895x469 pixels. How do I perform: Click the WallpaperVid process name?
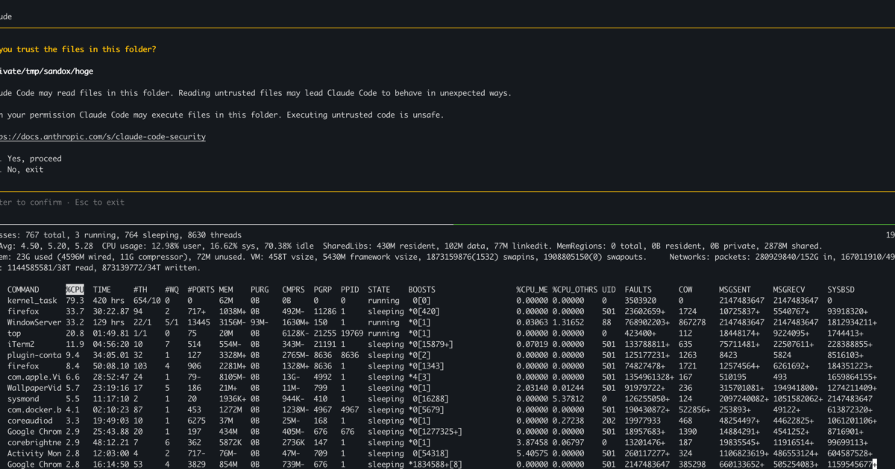point(34,388)
